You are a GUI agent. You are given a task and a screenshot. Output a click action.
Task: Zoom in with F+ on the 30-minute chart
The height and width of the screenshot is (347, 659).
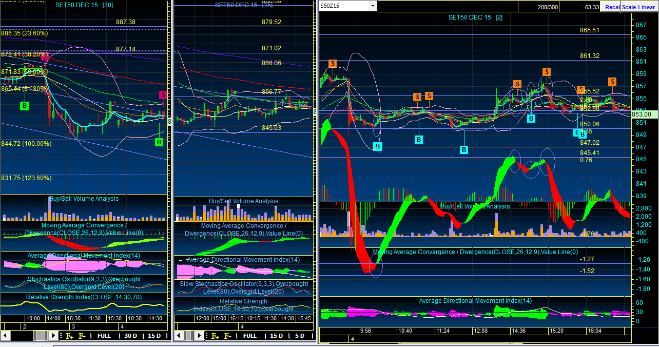tap(69, 336)
